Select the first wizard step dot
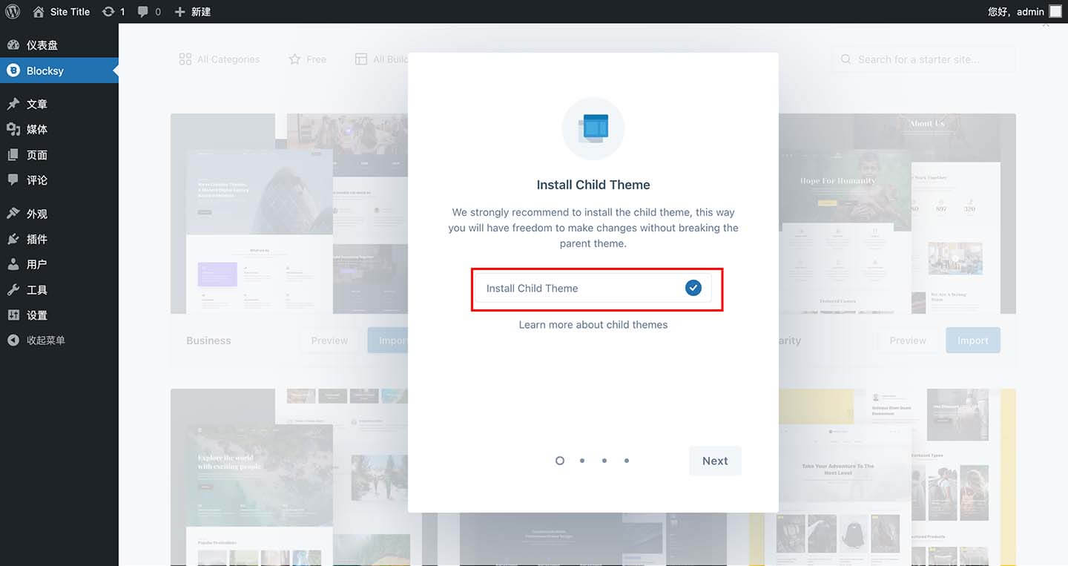The image size is (1068, 566). pos(560,461)
